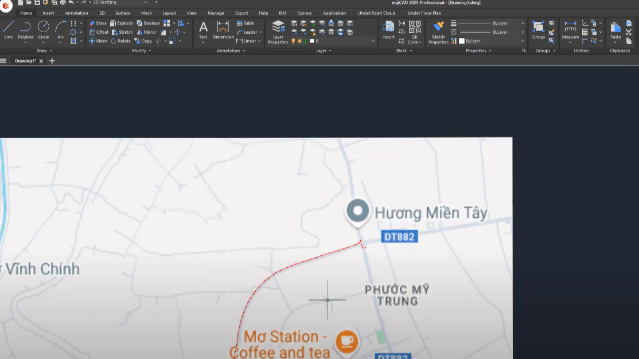This screenshot has height=359, width=639.
Task: Expand the Layer panel
Action: tap(324, 50)
